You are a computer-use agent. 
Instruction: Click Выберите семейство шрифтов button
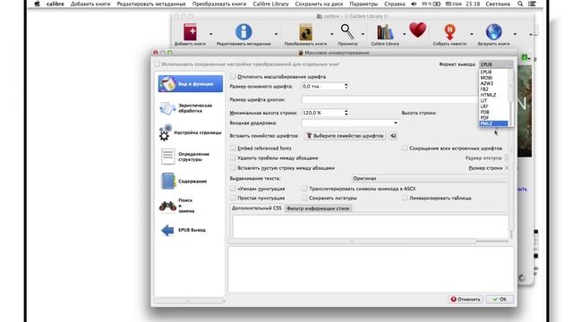[345, 136]
